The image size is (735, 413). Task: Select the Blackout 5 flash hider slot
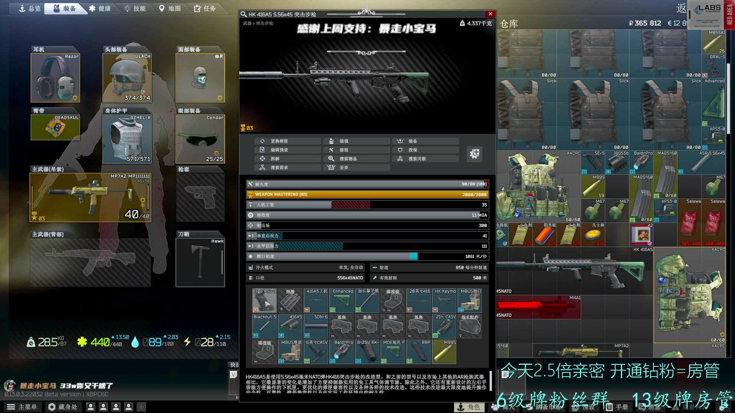[265, 326]
